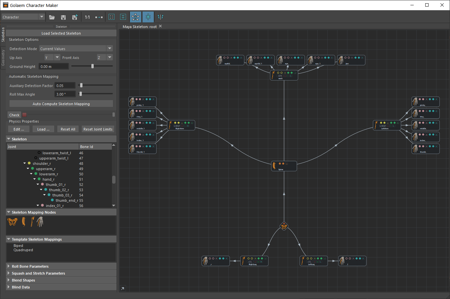450x299 pixels.
Task: Select the pelvis root node in the graph
Action: [284, 226]
